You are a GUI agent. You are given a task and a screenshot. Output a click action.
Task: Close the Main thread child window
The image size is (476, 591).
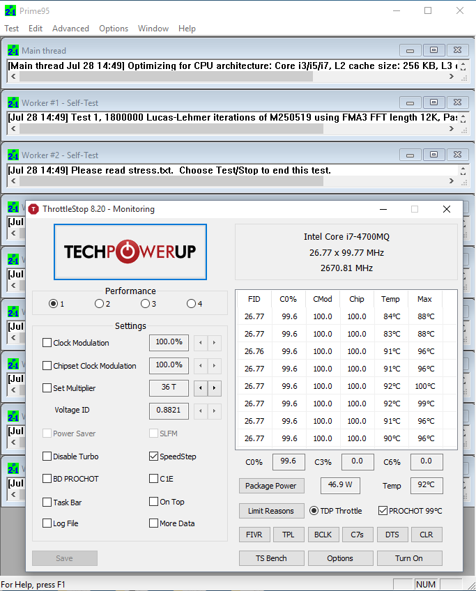point(458,50)
